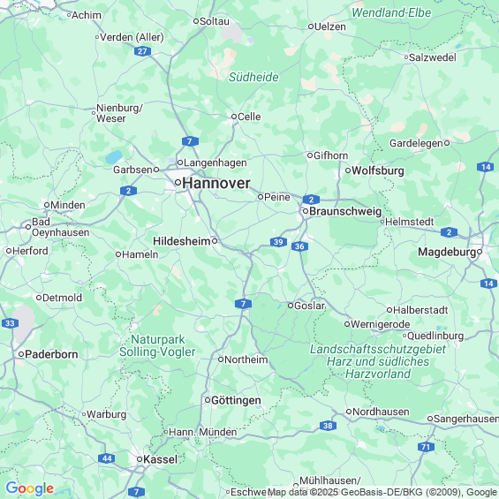The image size is (499, 499).
Task: Select the Magdeburg city label
Action: (447, 252)
